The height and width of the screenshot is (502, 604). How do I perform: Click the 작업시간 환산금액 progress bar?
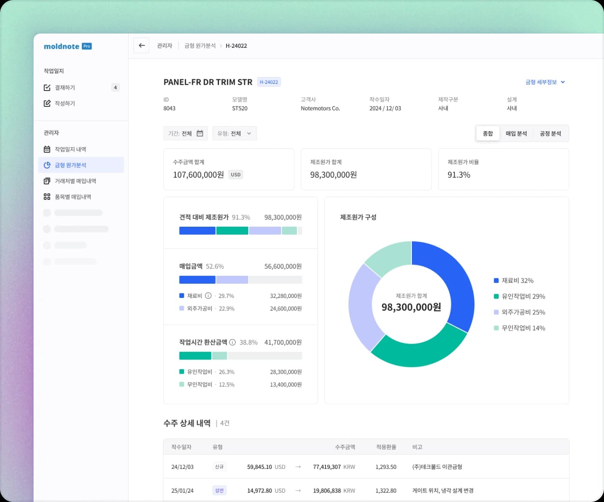(x=240, y=356)
